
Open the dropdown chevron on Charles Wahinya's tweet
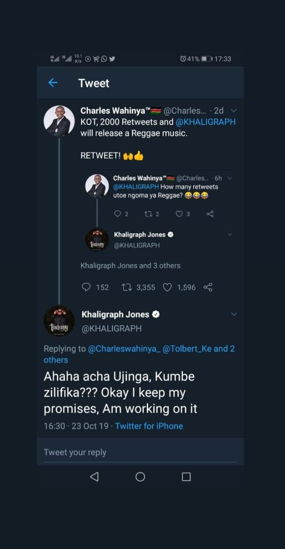coord(233,110)
